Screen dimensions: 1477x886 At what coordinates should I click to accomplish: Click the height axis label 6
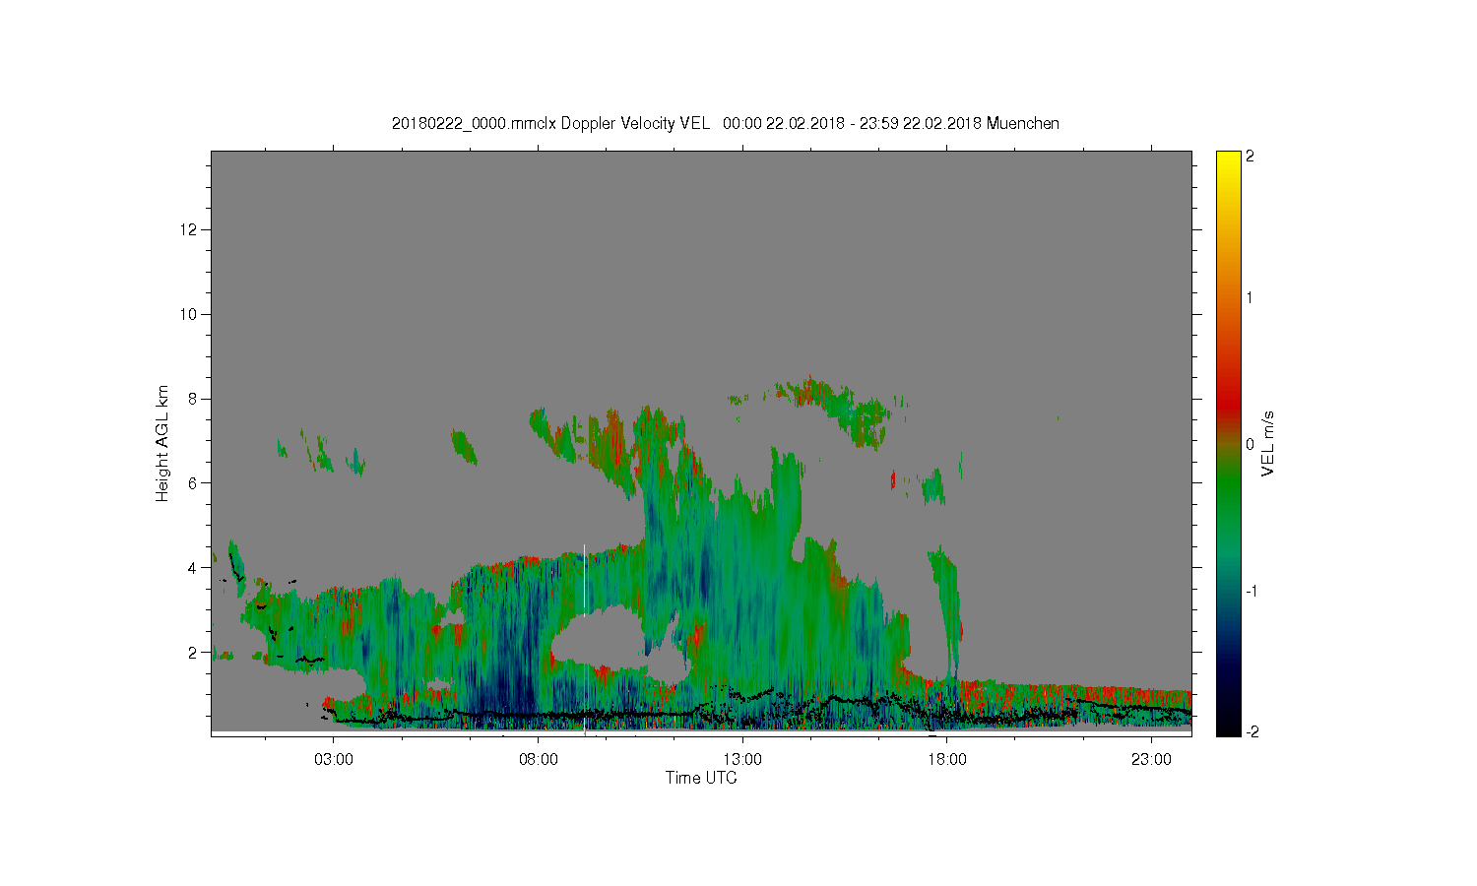pos(195,482)
